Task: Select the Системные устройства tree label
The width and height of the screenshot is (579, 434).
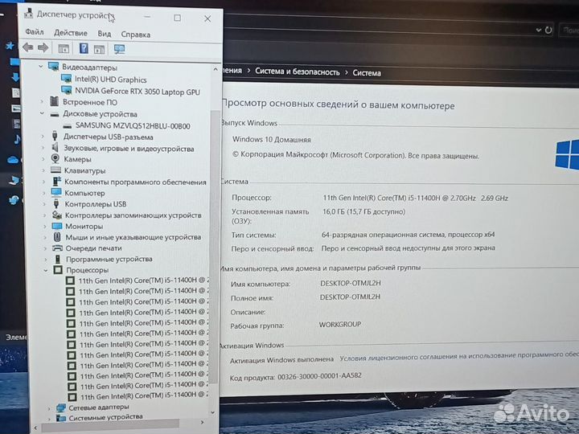Action: (x=105, y=417)
